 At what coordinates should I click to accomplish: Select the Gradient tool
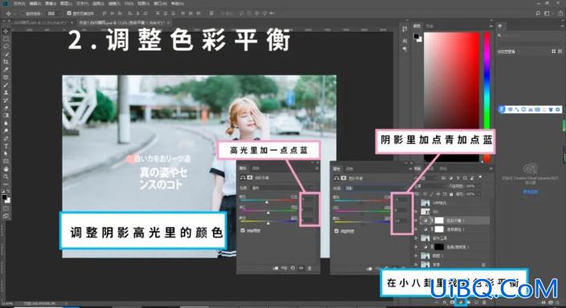(x=6, y=115)
